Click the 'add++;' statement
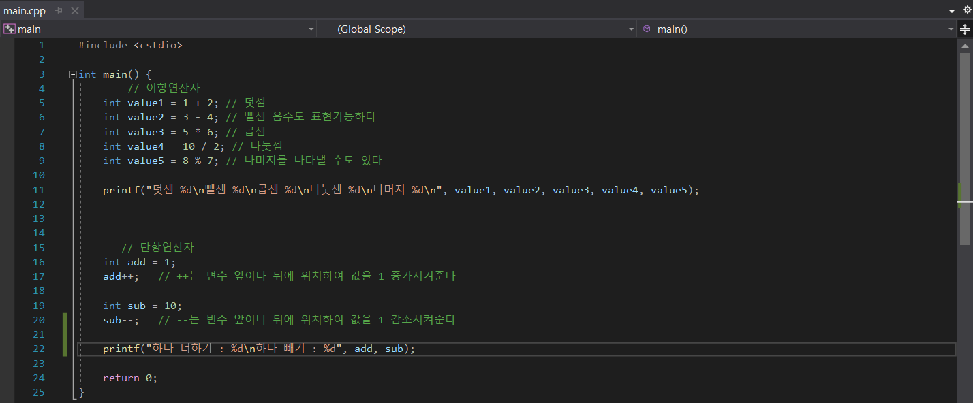 121,276
